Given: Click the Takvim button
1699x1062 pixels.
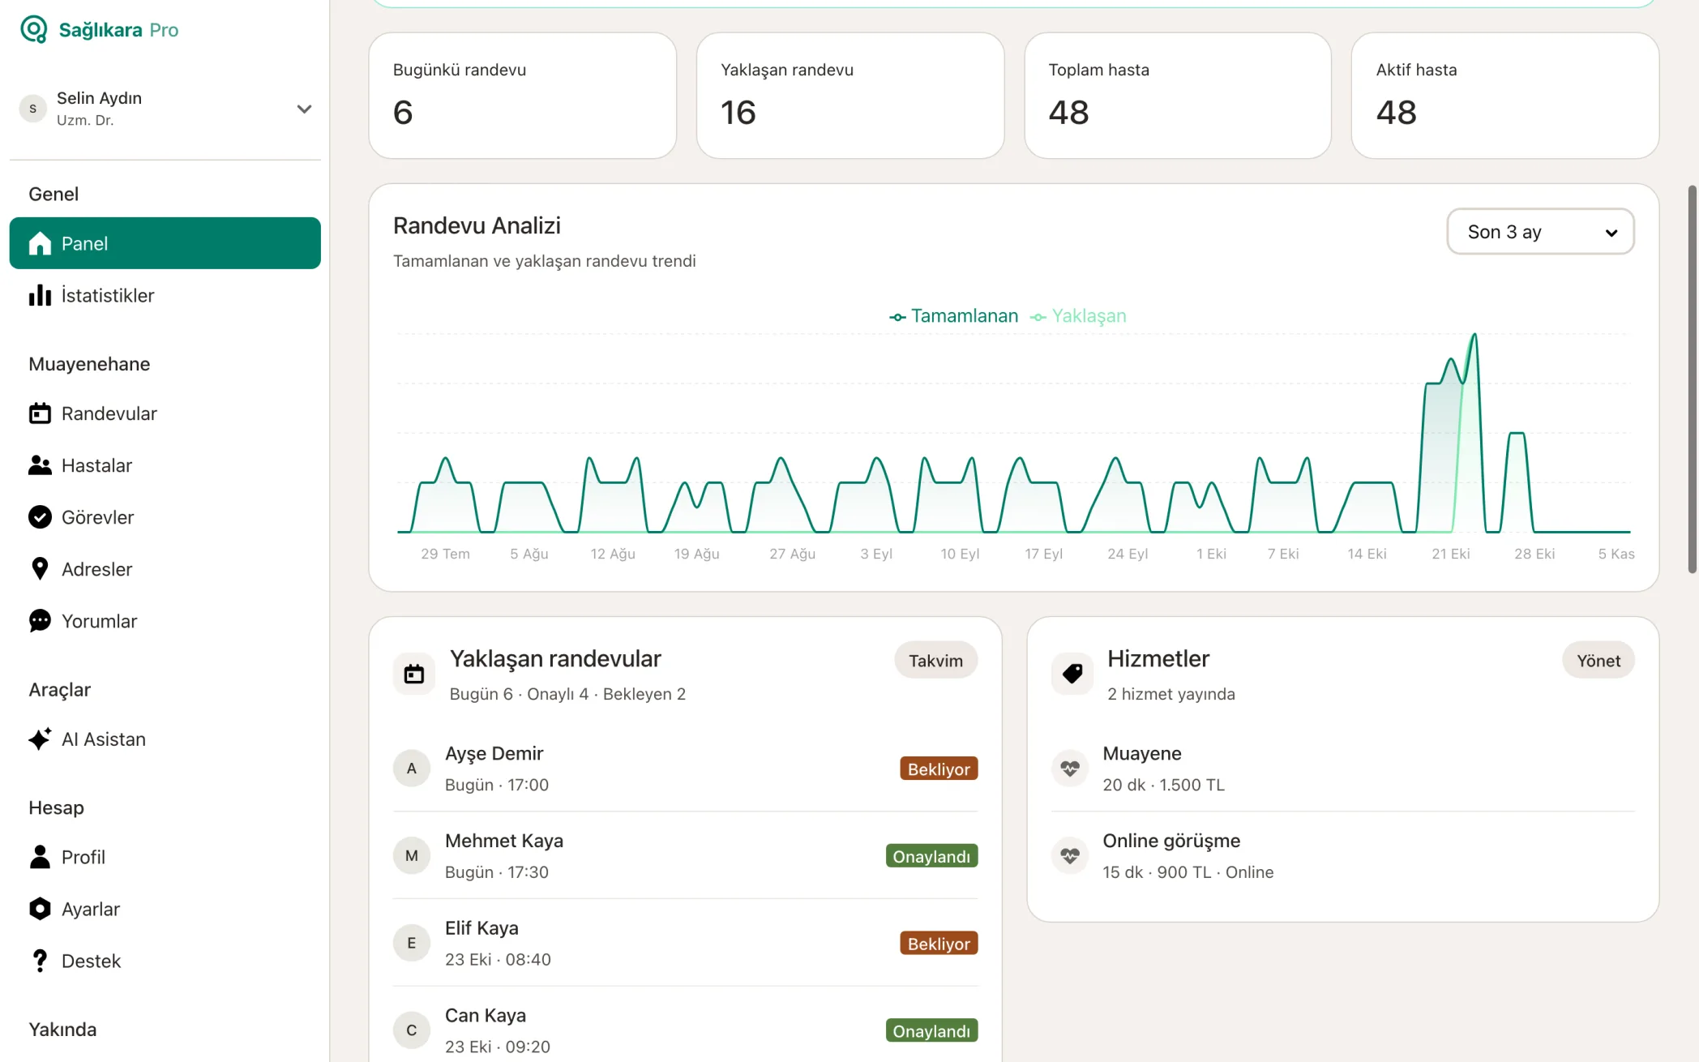Looking at the screenshot, I should [935, 661].
